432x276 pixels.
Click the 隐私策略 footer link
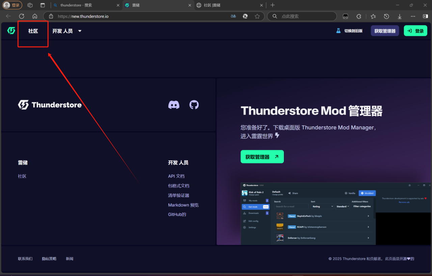pyautogui.click(x=49, y=259)
